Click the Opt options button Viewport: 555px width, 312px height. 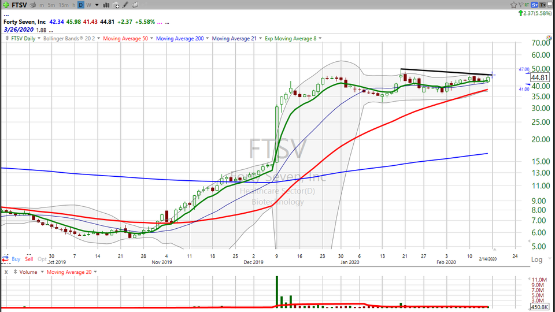[x=42, y=259]
